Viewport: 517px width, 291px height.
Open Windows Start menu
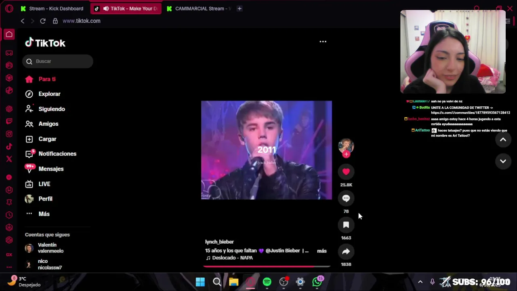click(200, 282)
